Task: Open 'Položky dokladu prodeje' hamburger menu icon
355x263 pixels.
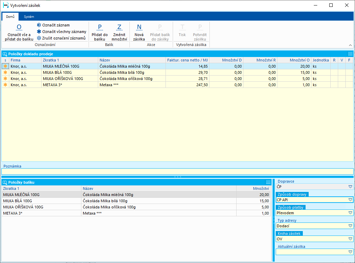Action: (350, 54)
